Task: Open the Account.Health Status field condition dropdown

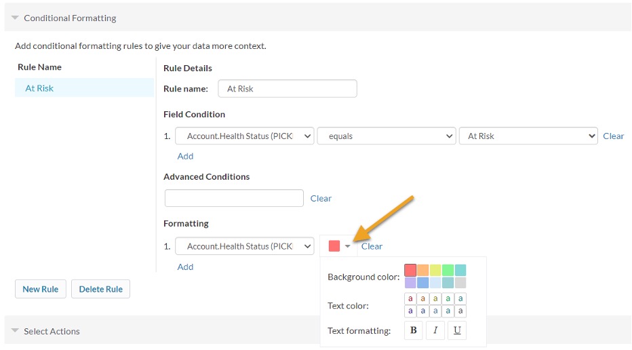Action: 245,136
